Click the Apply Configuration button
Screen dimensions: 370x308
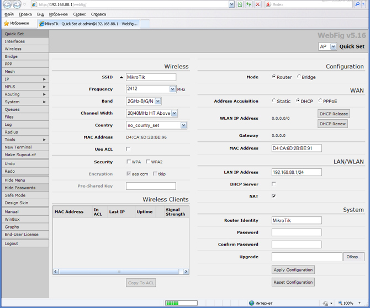(x=293, y=270)
